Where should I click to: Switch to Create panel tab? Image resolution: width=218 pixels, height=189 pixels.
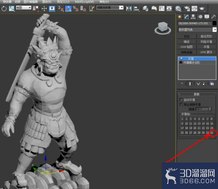[179, 17]
